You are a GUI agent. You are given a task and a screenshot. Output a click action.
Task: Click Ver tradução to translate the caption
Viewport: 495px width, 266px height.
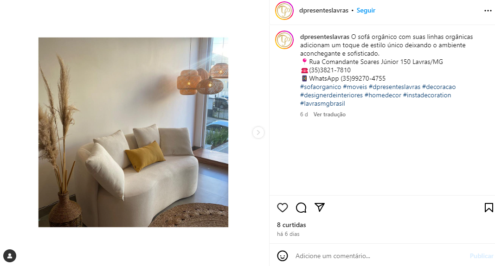coord(329,114)
